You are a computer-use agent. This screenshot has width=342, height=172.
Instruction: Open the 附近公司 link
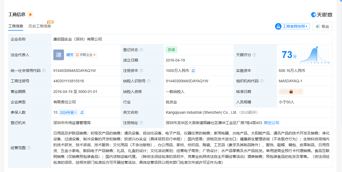point(272,123)
